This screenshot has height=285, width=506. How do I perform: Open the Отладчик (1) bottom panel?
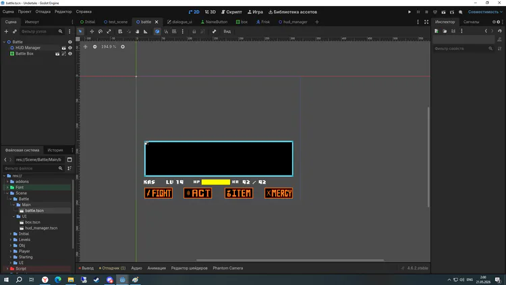[112, 268]
